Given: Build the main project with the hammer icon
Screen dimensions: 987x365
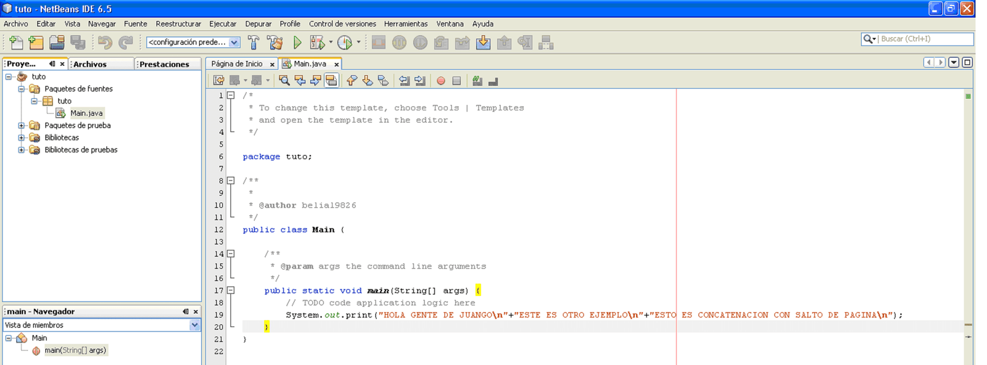Looking at the screenshot, I should 254,43.
